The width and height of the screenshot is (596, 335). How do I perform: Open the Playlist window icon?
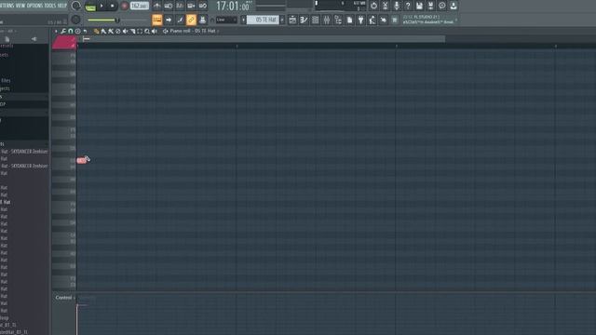[x=292, y=20]
